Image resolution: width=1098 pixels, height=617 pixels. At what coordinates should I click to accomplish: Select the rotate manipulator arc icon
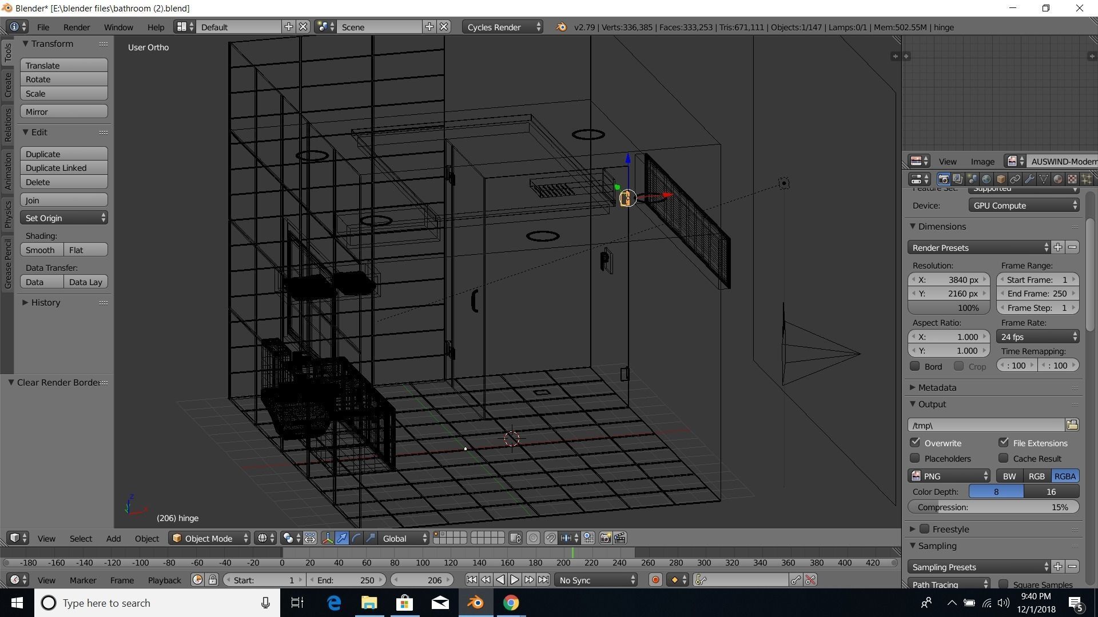(356, 538)
